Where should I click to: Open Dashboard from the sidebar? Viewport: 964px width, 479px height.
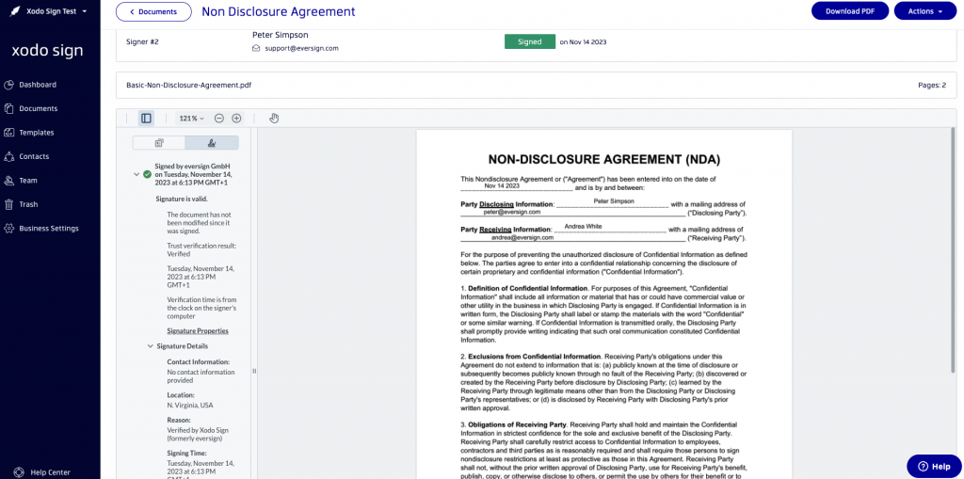pos(38,85)
